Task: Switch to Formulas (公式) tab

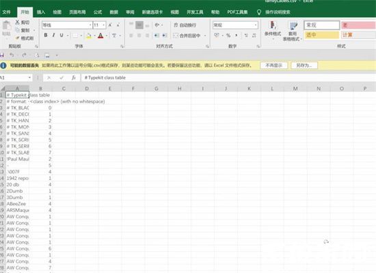Action: point(98,12)
